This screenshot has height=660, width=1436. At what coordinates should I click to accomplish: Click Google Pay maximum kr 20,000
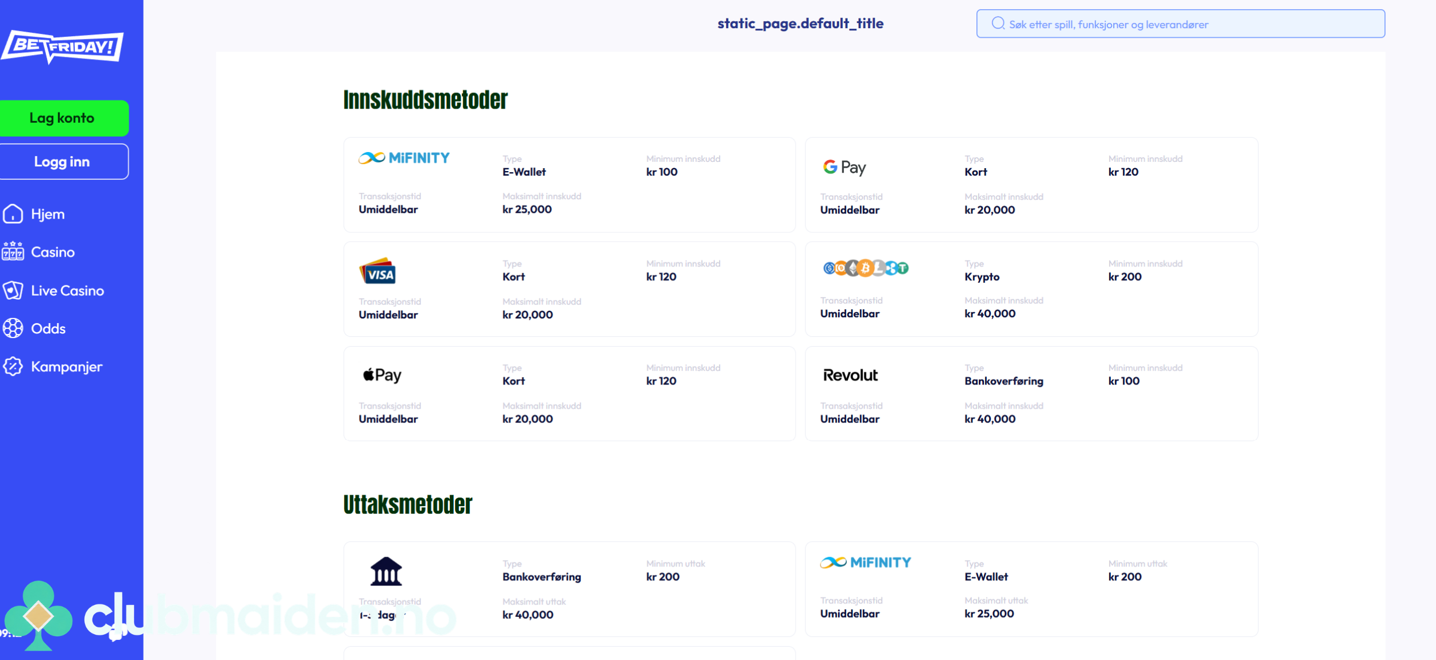[989, 210]
